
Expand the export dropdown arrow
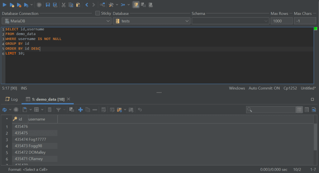tap(31, 110)
